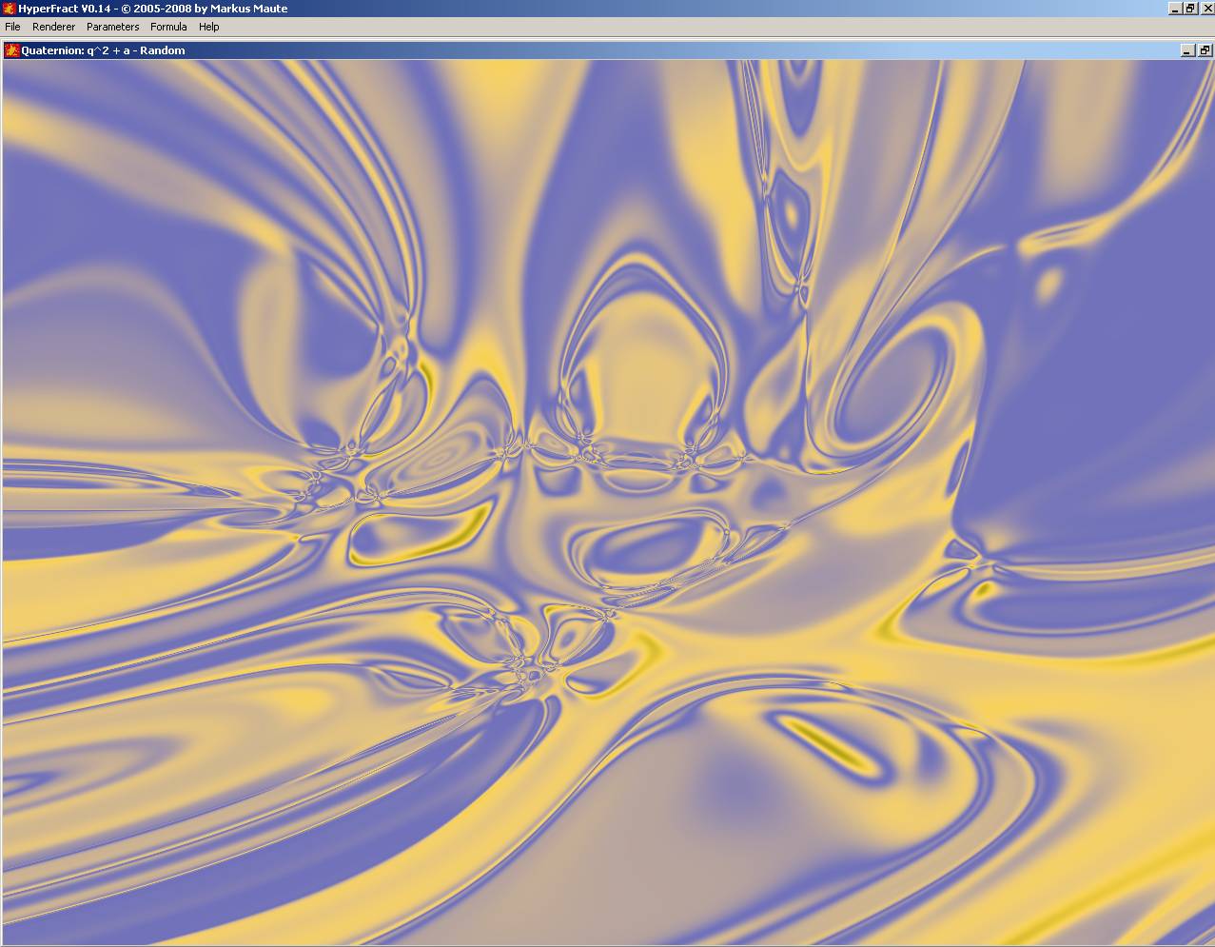The image size is (1215, 947).
Task: Restore the Quaternion fractal child window
Action: click(x=1205, y=50)
